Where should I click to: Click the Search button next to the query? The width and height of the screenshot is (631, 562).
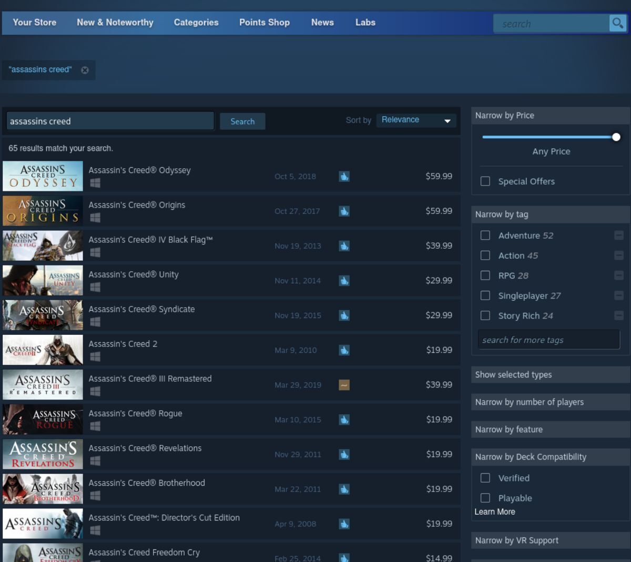click(x=242, y=121)
